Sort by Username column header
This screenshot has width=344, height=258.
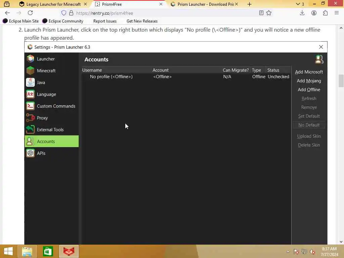(116, 70)
